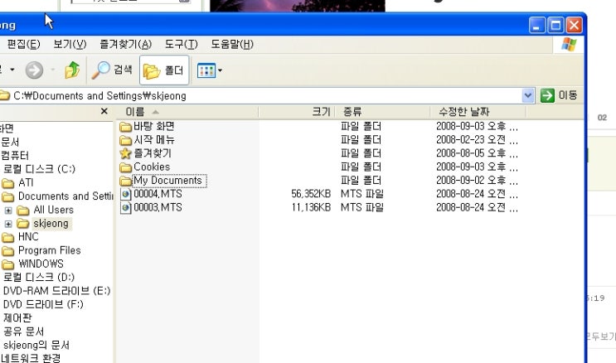616x363 pixels.
Task: Select the Cookies folder icon
Action: click(x=126, y=167)
